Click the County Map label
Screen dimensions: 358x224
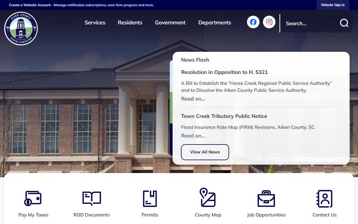point(208,215)
